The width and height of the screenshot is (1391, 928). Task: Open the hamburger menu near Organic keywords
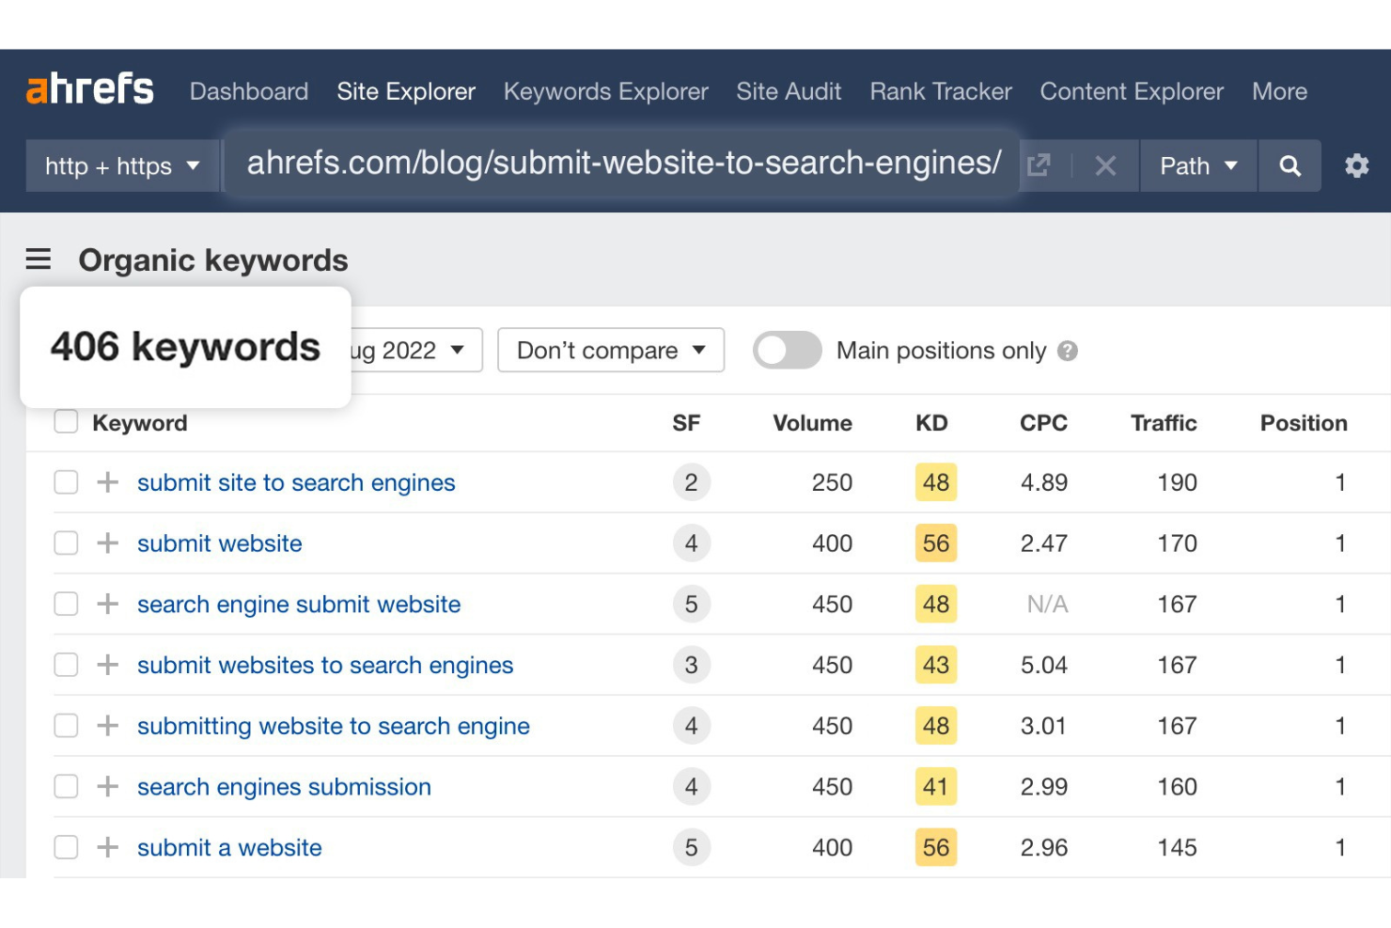38,260
